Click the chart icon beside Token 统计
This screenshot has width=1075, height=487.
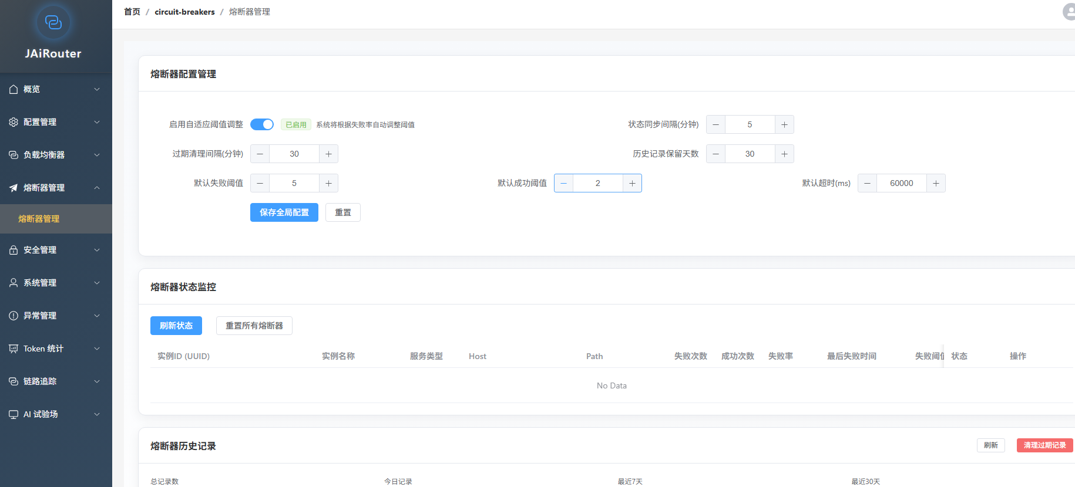click(x=14, y=349)
